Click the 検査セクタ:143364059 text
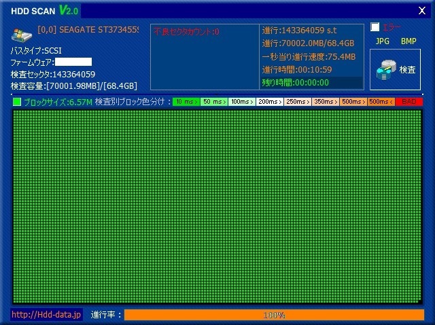The width and height of the screenshot is (435, 325). click(x=53, y=74)
